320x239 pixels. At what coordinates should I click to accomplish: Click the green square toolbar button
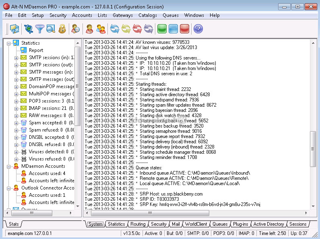(162, 29)
